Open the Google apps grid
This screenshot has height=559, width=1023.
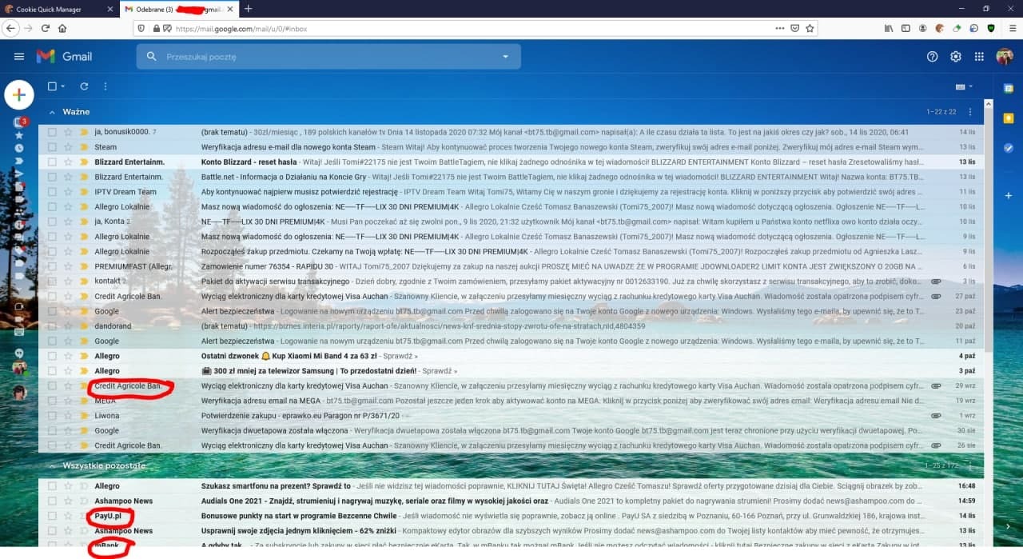click(979, 57)
